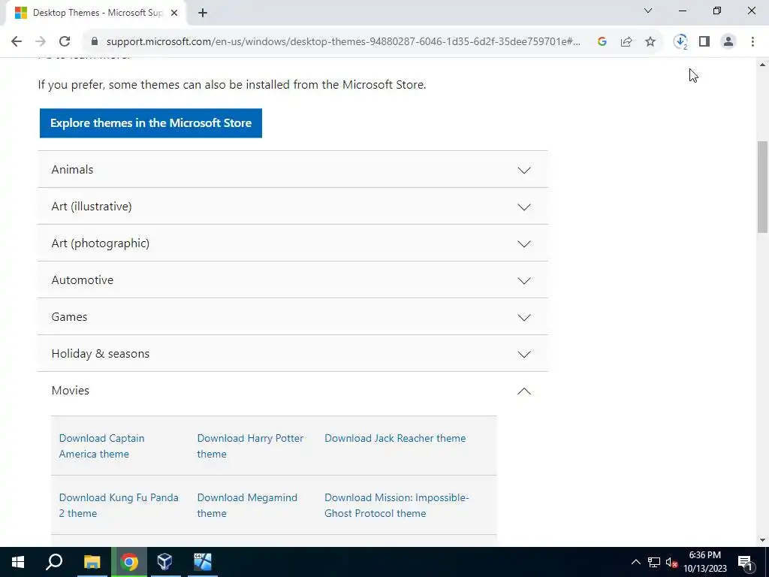Screen dimensions: 769x577
Task: Open VirtualBox from the taskbar
Action: (164, 562)
